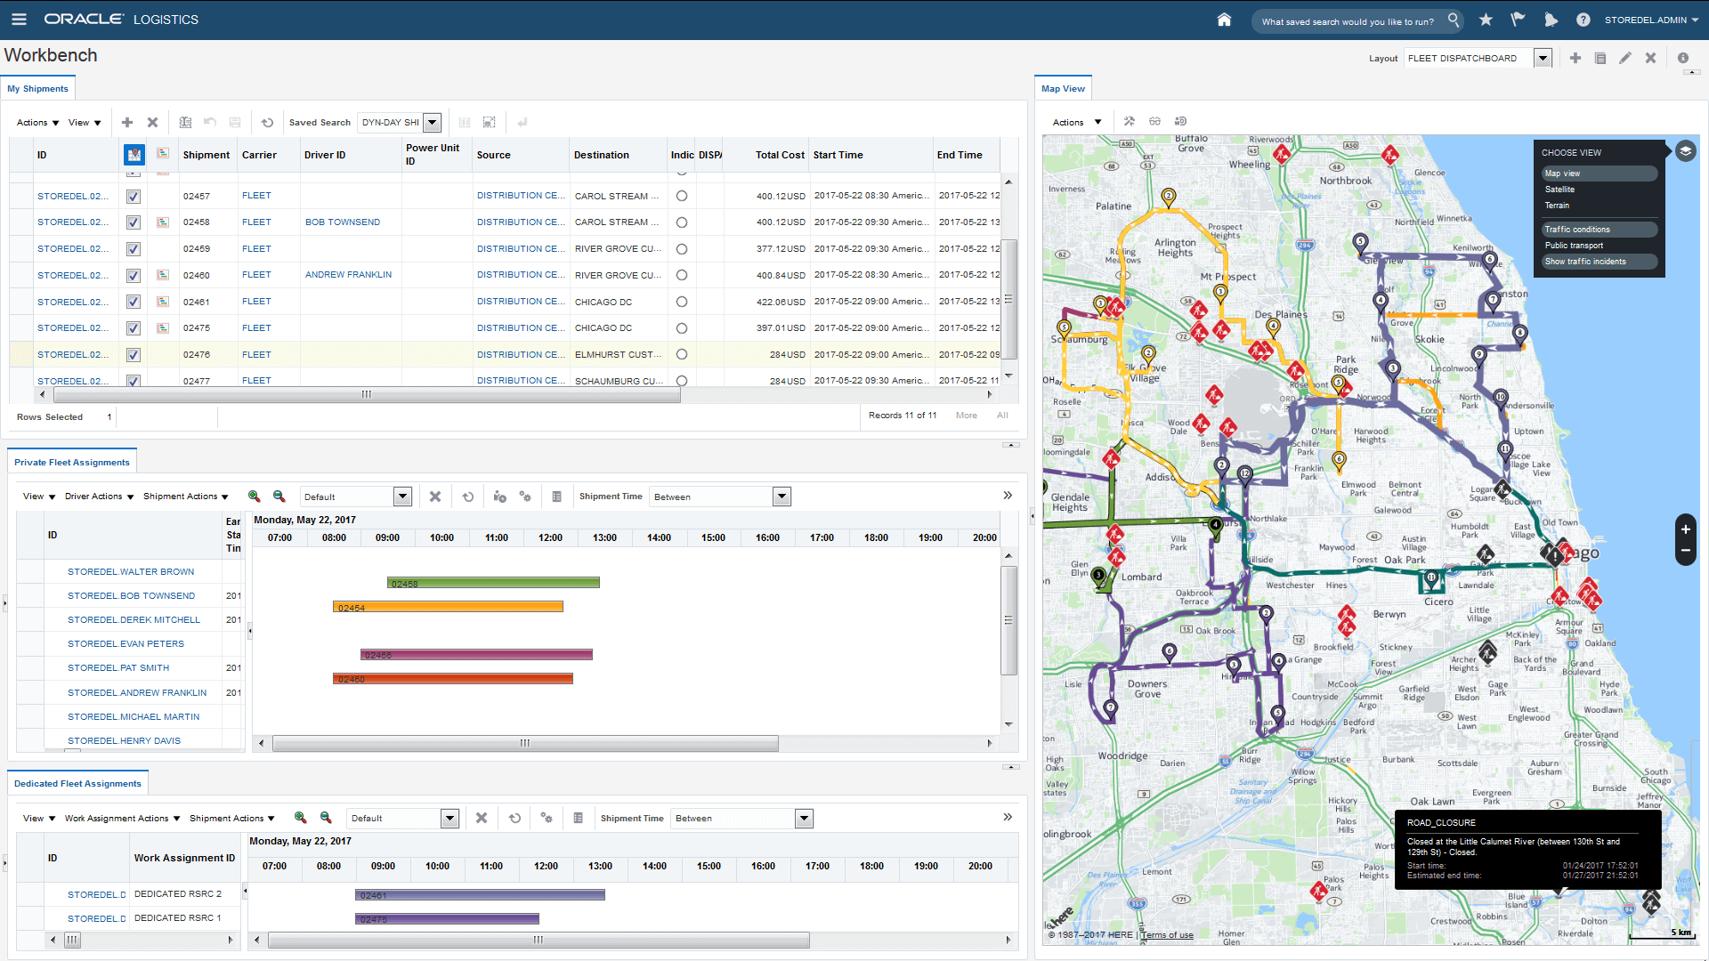Image resolution: width=1709 pixels, height=961 pixels.
Task: Refresh the My Shipments table
Action: click(267, 123)
